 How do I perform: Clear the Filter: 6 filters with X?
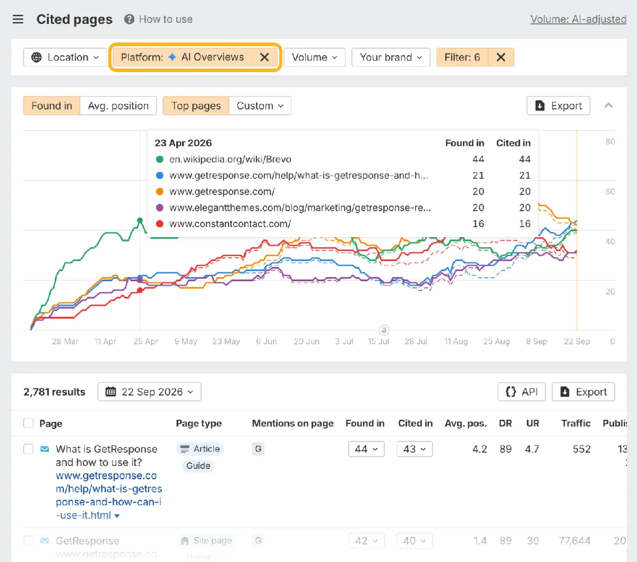click(501, 57)
